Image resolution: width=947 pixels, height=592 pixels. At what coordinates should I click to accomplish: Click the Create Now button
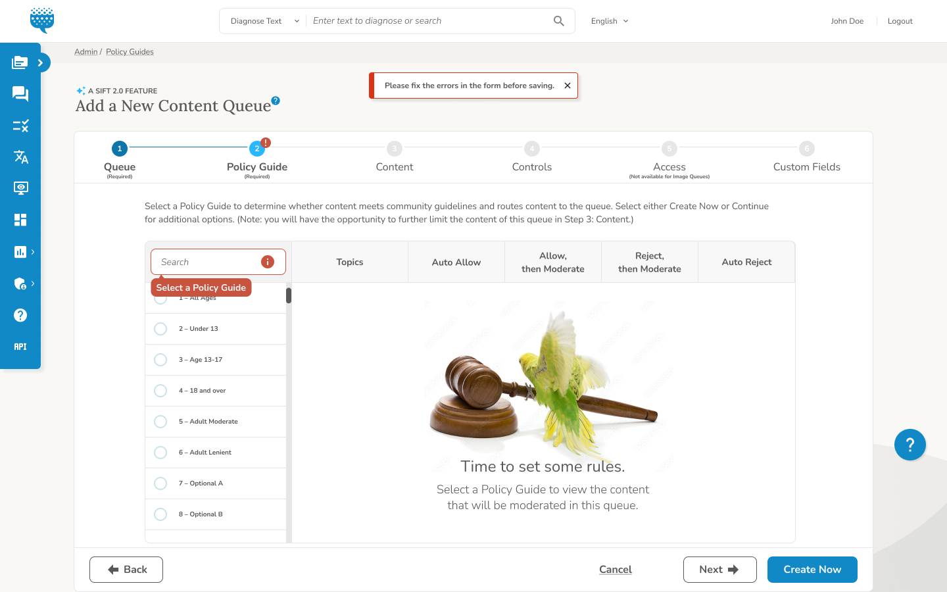[812, 570]
